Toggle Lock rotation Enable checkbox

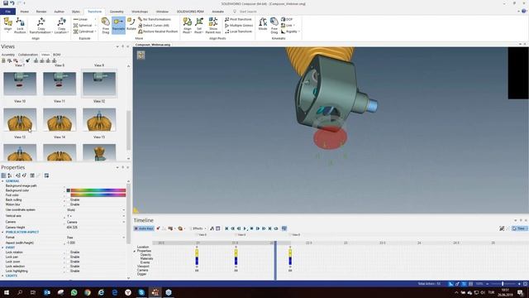pyautogui.click(x=68, y=252)
